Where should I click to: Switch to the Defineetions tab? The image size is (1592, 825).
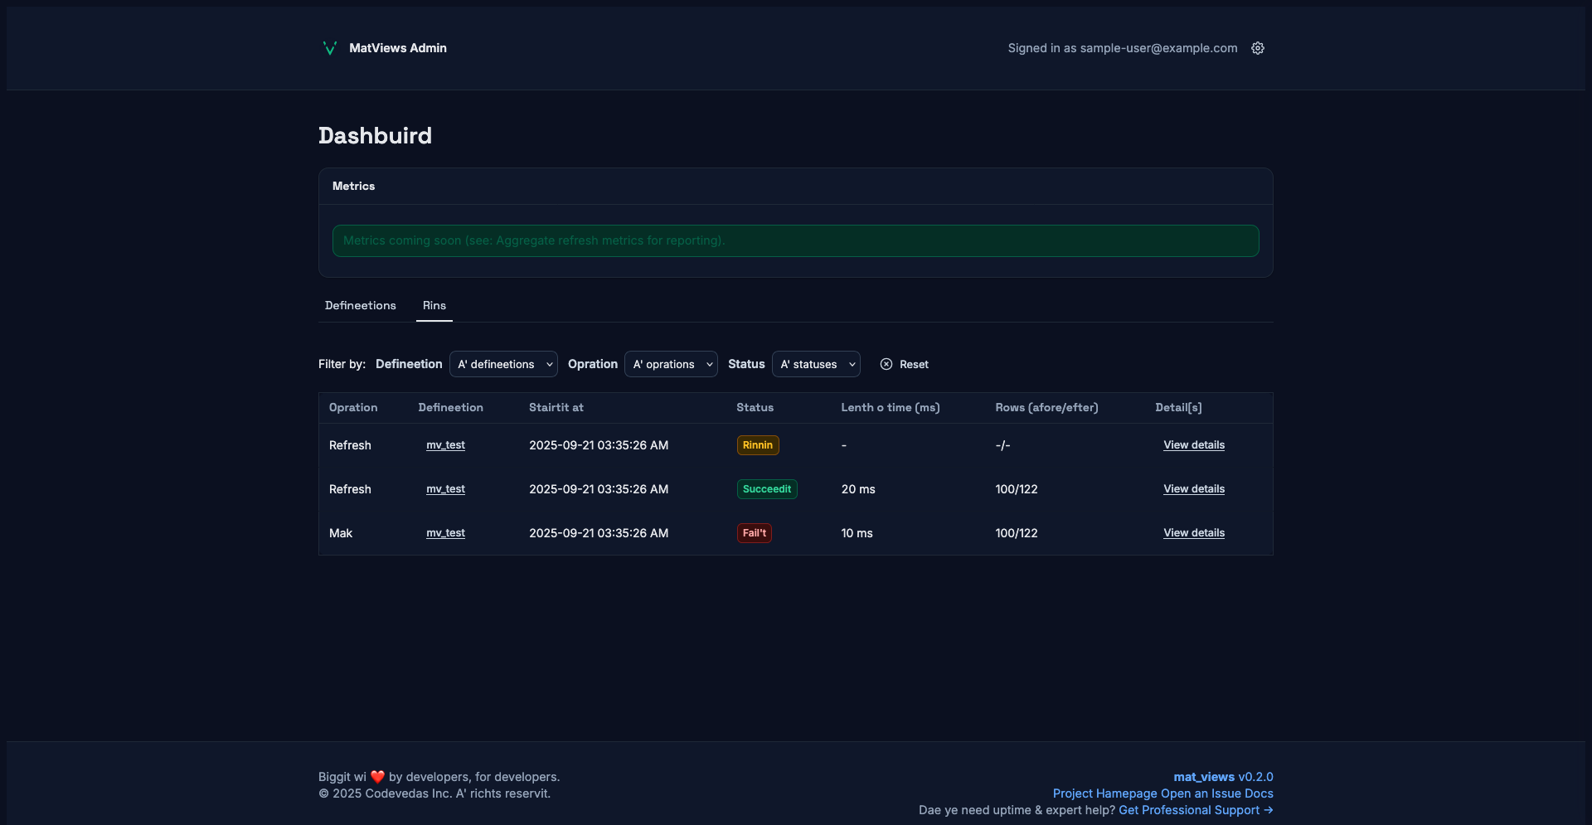click(360, 305)
